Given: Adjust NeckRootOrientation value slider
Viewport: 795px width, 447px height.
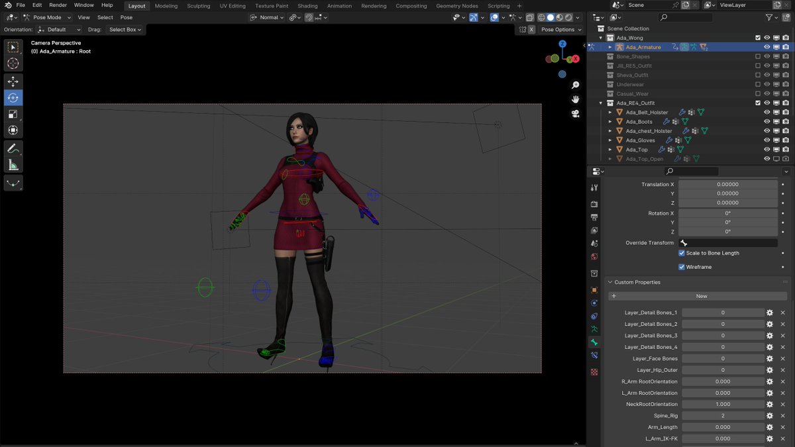Looking at the screenshot, I should click(723, 405).
